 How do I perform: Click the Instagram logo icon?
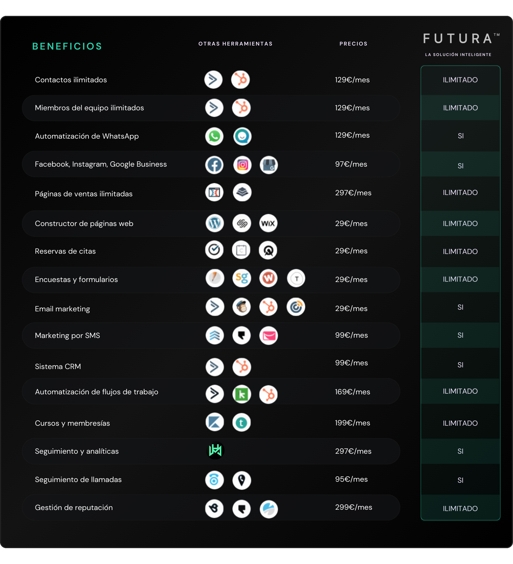tap(242, 165)
